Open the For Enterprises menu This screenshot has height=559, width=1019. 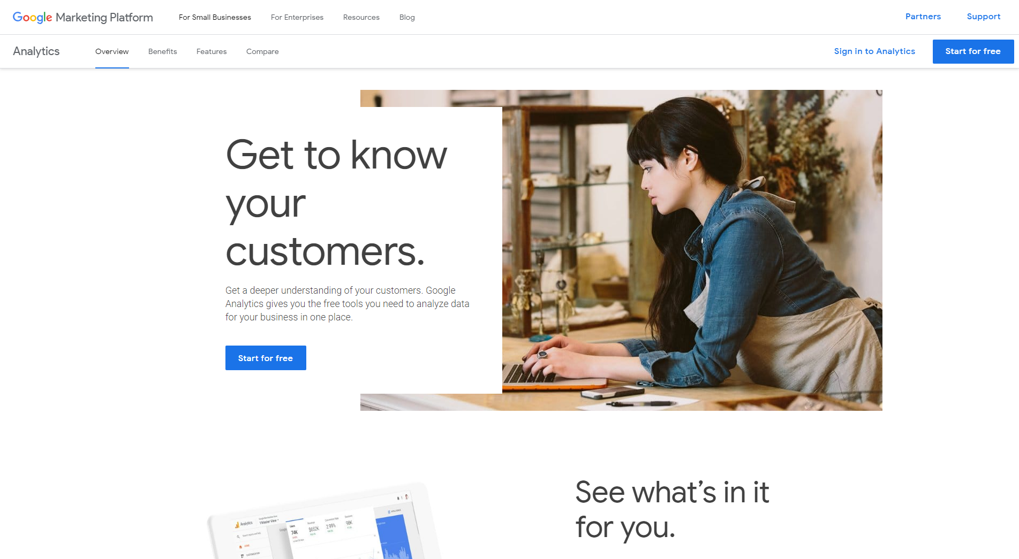tap(297, 17)
